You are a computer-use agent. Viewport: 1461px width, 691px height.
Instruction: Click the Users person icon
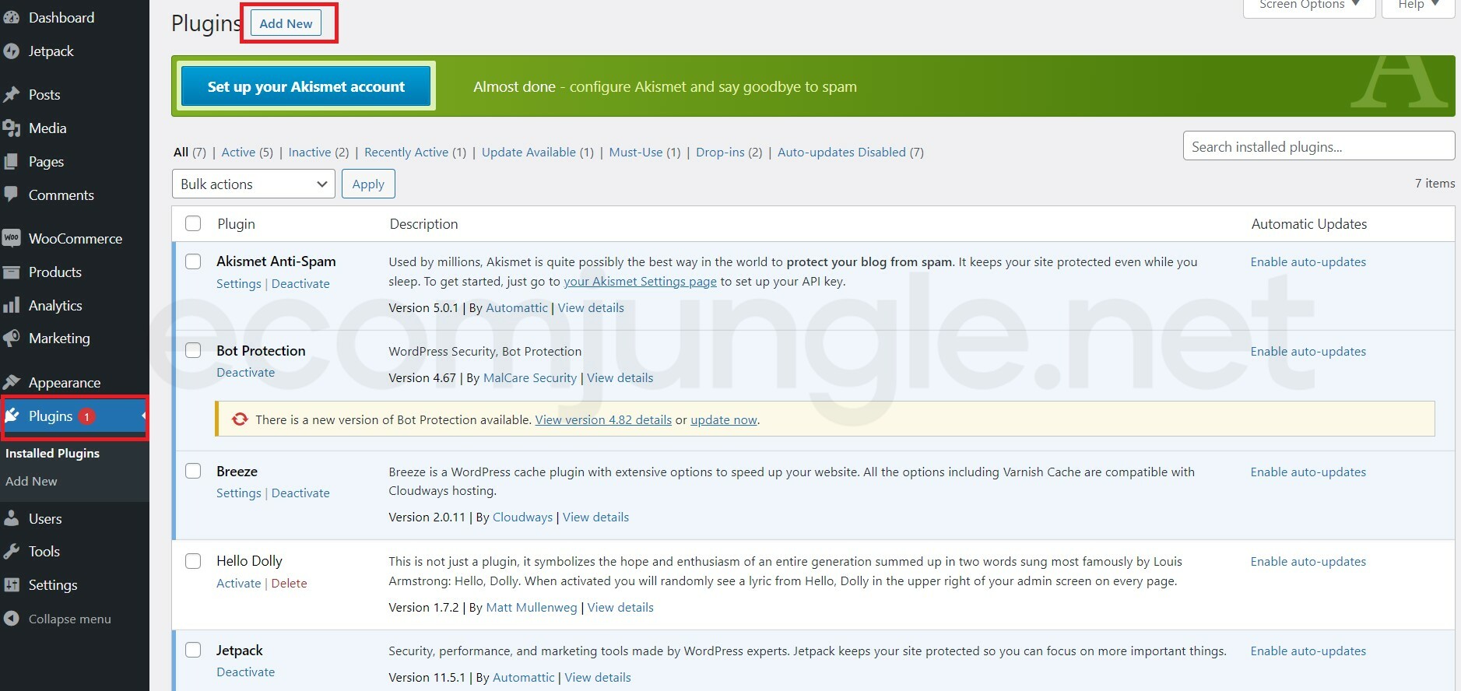(11, 518)
